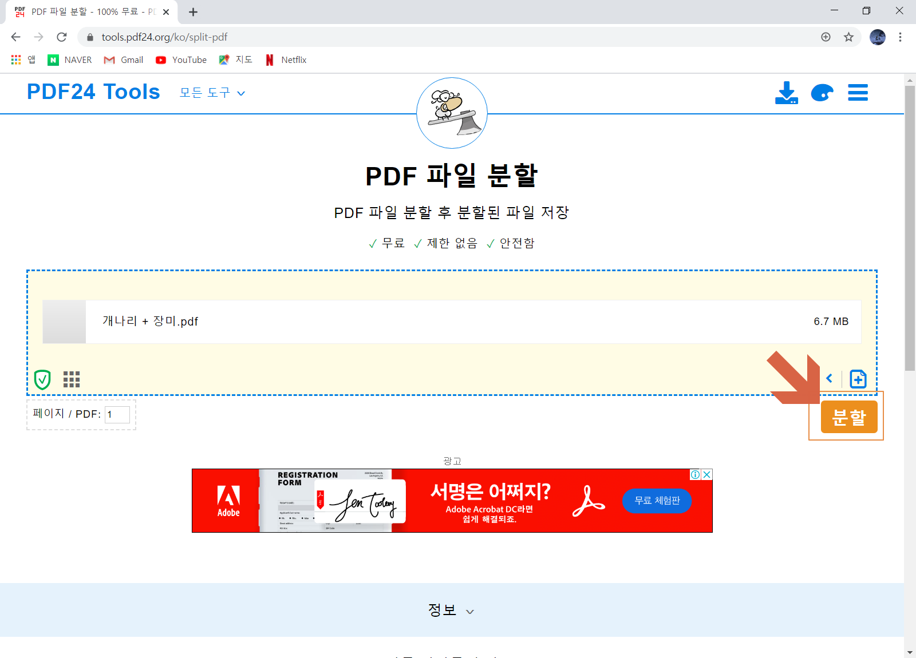Click the green security shield icon
The width and height of the screenshot is (916, 658).
(x=42, y=379)
